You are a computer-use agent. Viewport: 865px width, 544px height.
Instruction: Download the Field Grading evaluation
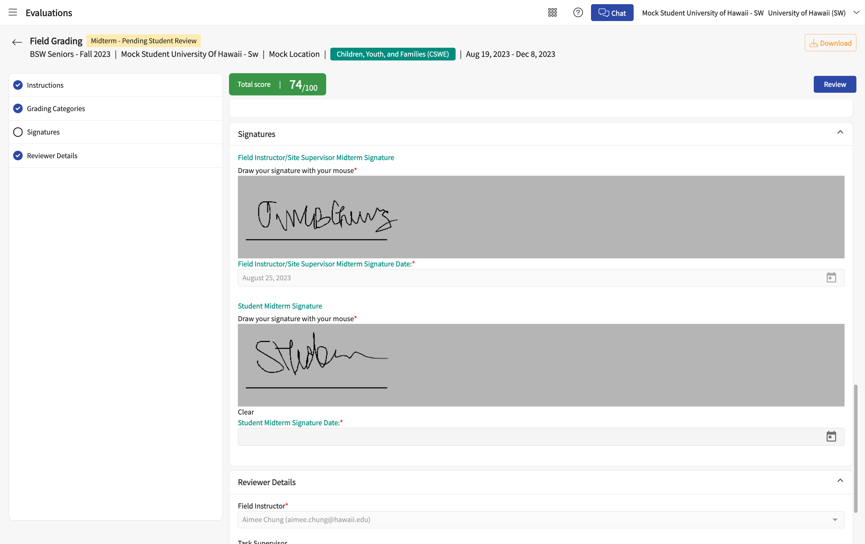click(830, 43)
